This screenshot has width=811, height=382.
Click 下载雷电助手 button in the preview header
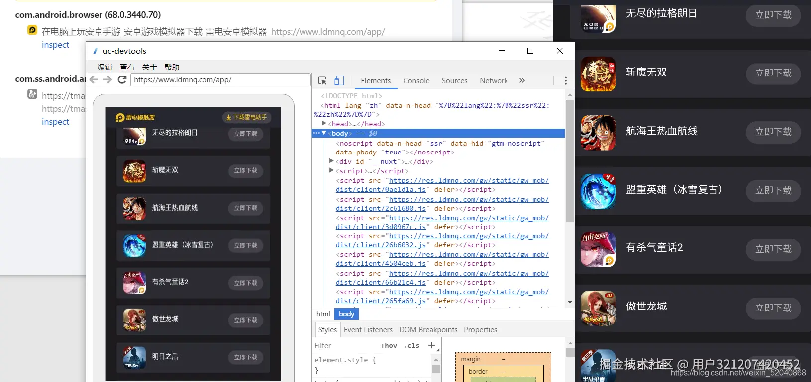[247, 117]
